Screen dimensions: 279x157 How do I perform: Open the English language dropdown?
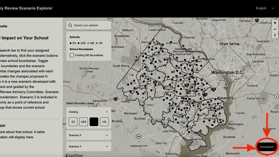265,8
